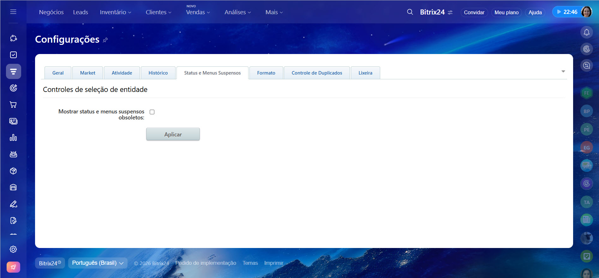Start the time tracker play control
The image size is (599, 278).
point(559,12)
